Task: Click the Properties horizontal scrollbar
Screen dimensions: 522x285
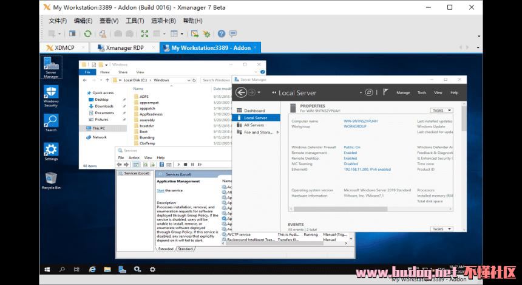Action: point(341,209)
